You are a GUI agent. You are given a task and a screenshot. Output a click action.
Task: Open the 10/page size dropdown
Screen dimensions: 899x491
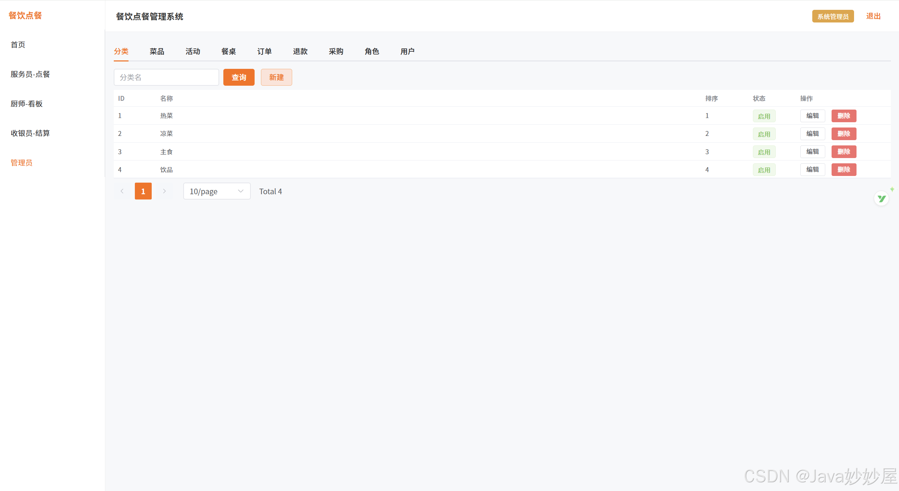pos(217,191)
